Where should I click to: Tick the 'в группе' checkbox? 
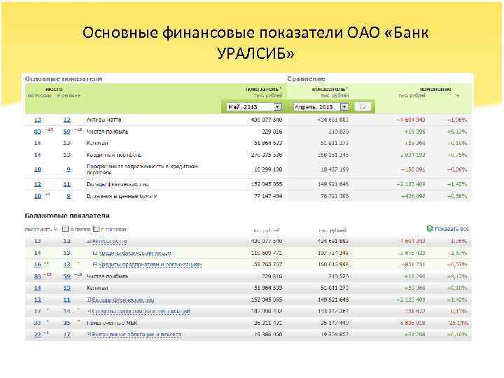click(65, 229)
